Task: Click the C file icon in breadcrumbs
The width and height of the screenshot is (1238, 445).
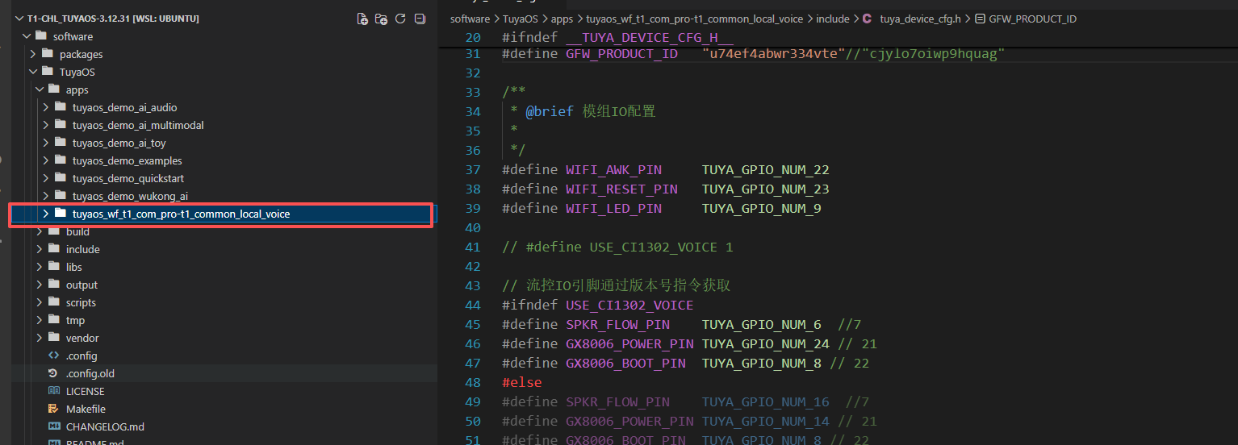Action: [868, 19]
